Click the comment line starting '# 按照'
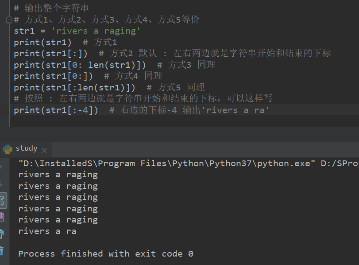This screenshot has height=265, width=359. click(143, 98)
